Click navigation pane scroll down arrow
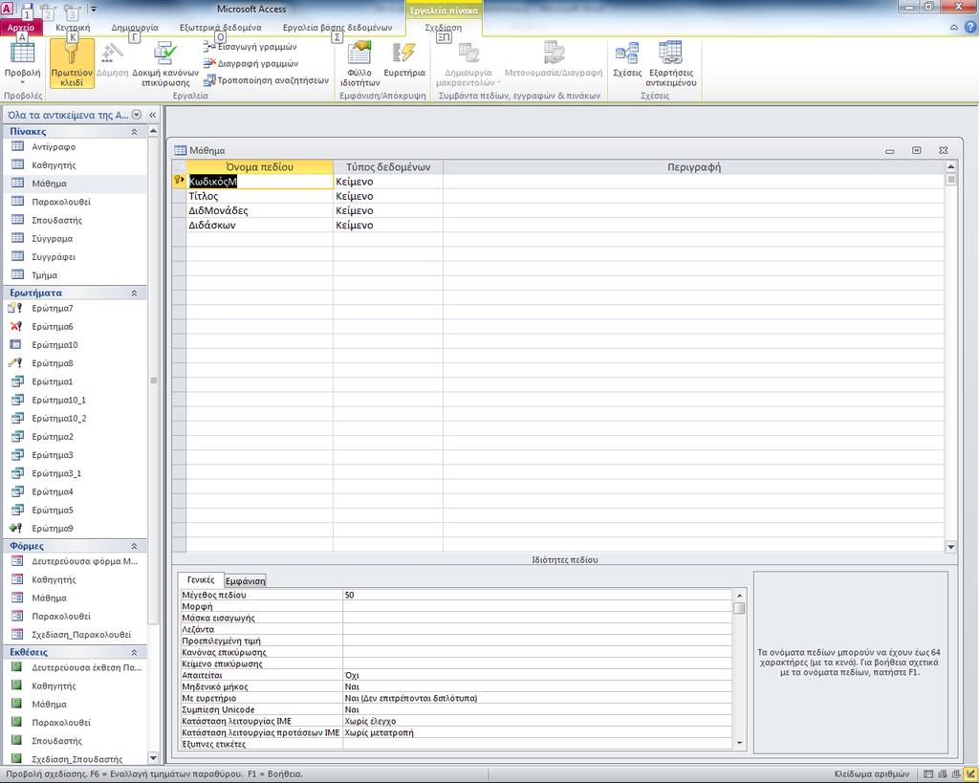979x783 pixels. pos(154,758)
